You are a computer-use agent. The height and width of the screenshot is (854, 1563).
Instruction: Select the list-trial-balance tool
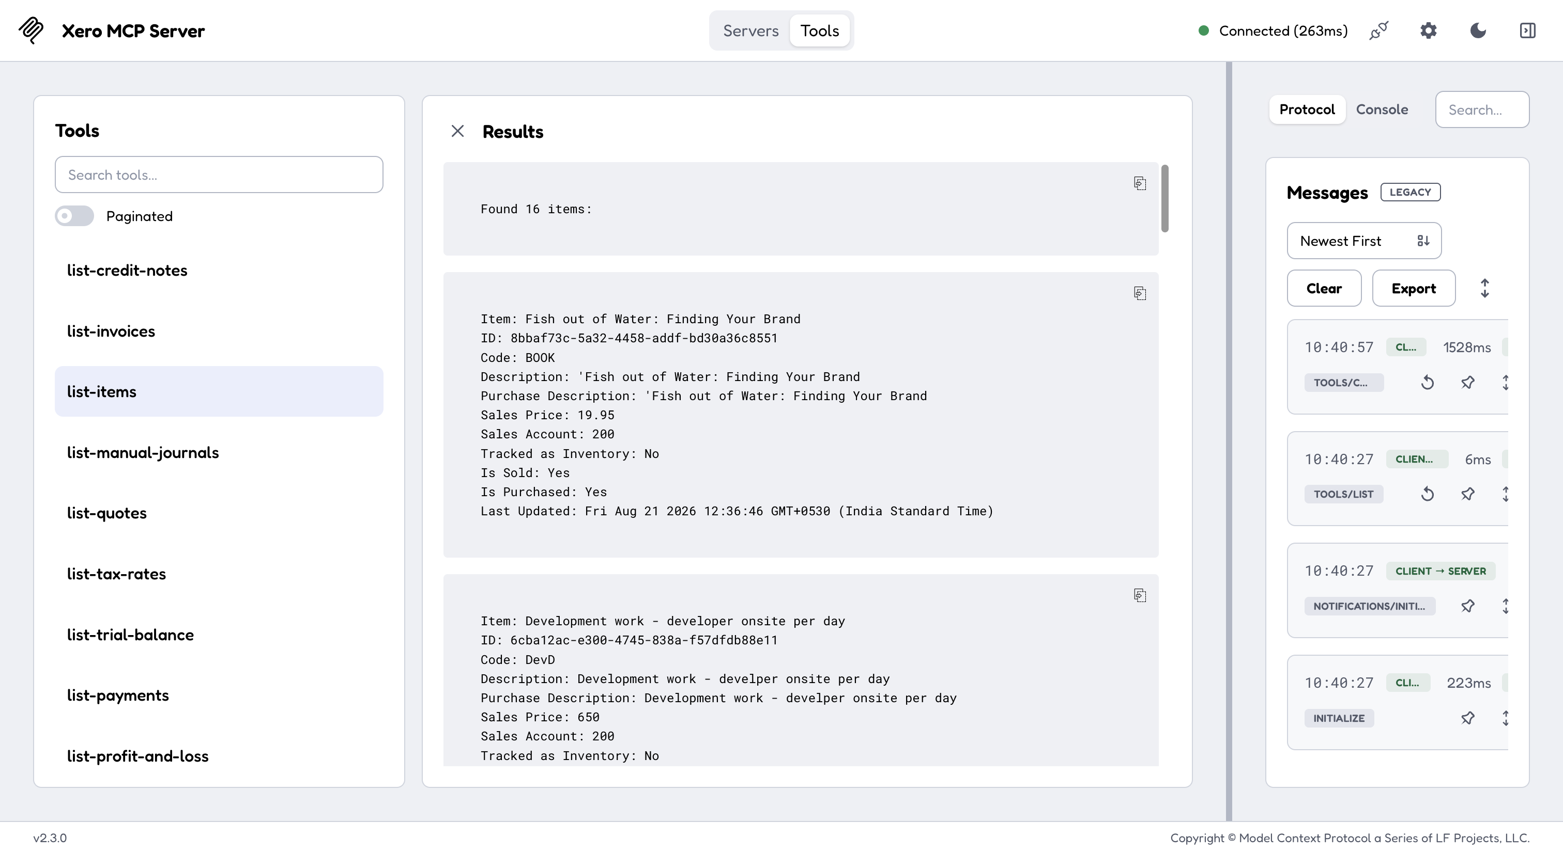[219, 635]
